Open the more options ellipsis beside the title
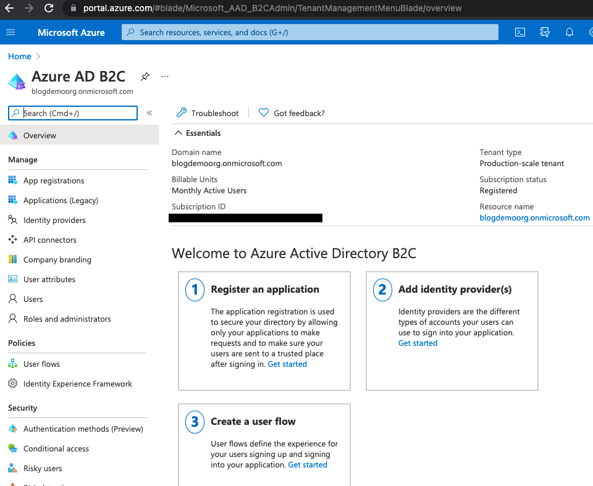This screenshot has height=486, width=593. tap(165, 77)
